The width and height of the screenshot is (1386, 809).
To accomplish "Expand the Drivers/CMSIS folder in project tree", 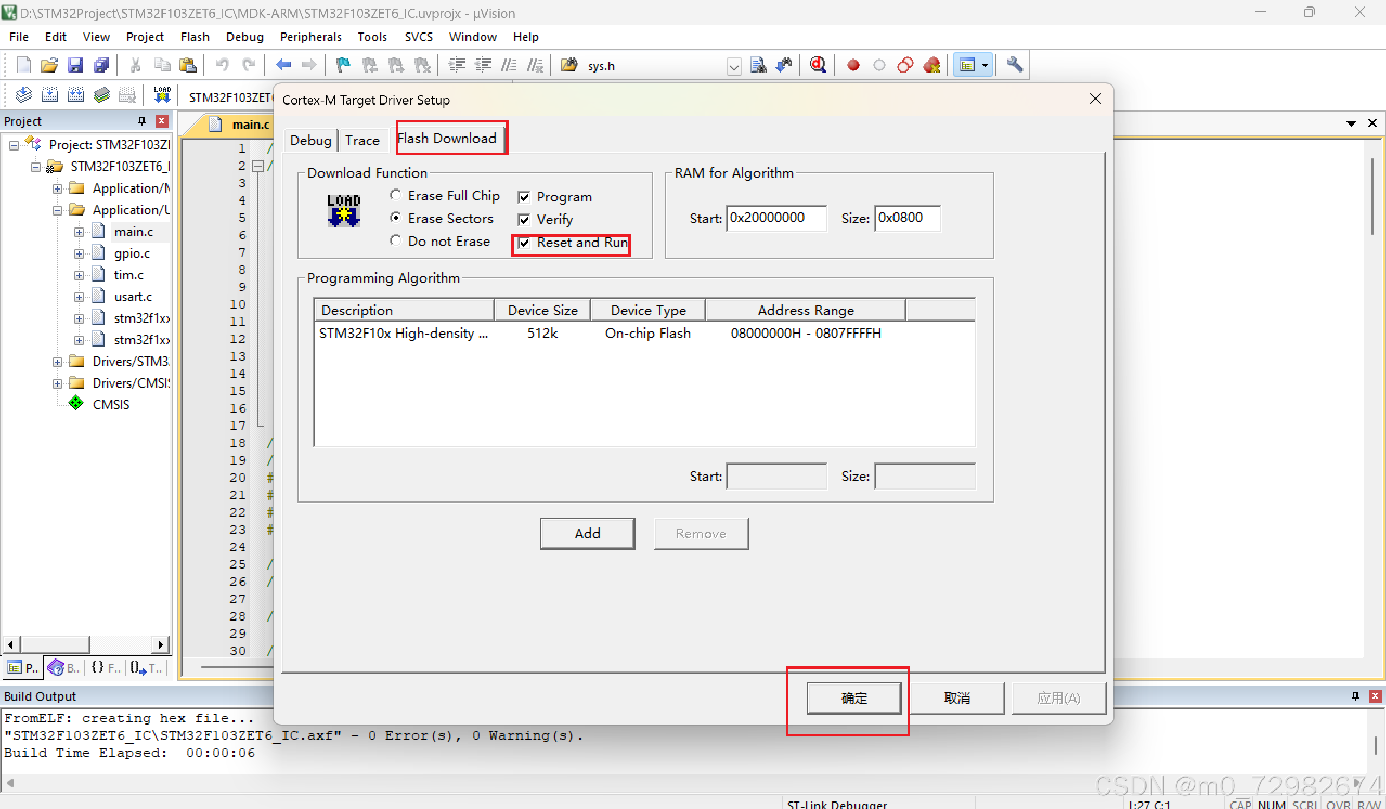I will coord(57,383).
